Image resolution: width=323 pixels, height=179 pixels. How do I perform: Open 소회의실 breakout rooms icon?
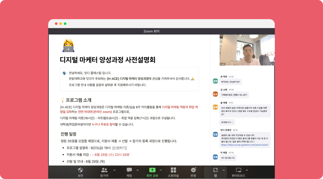(173, 170)
